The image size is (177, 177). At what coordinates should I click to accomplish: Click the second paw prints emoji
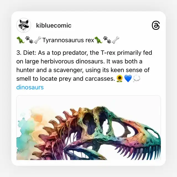(x=107, y=40)
